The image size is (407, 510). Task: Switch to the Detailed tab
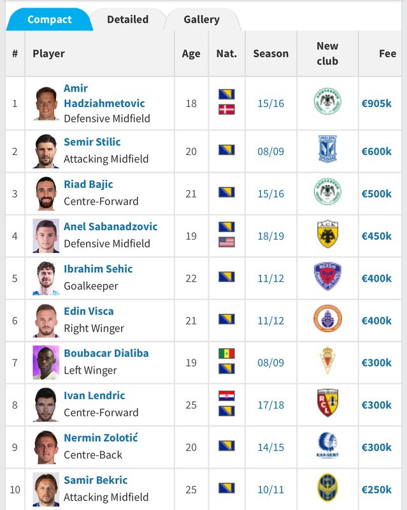coord(128,20)
